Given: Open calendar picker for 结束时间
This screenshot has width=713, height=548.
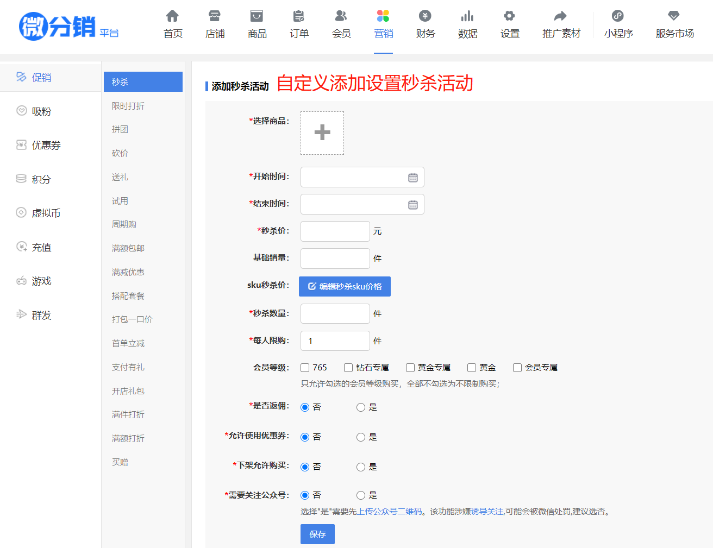Looking at the screenshot, I should point(413,205).
